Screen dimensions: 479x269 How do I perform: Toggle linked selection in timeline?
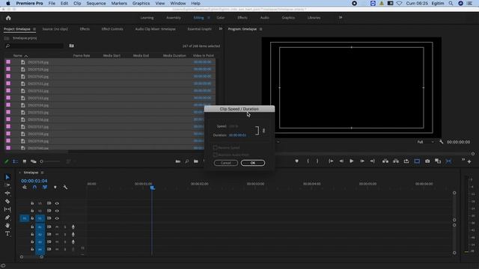(45, 188)
